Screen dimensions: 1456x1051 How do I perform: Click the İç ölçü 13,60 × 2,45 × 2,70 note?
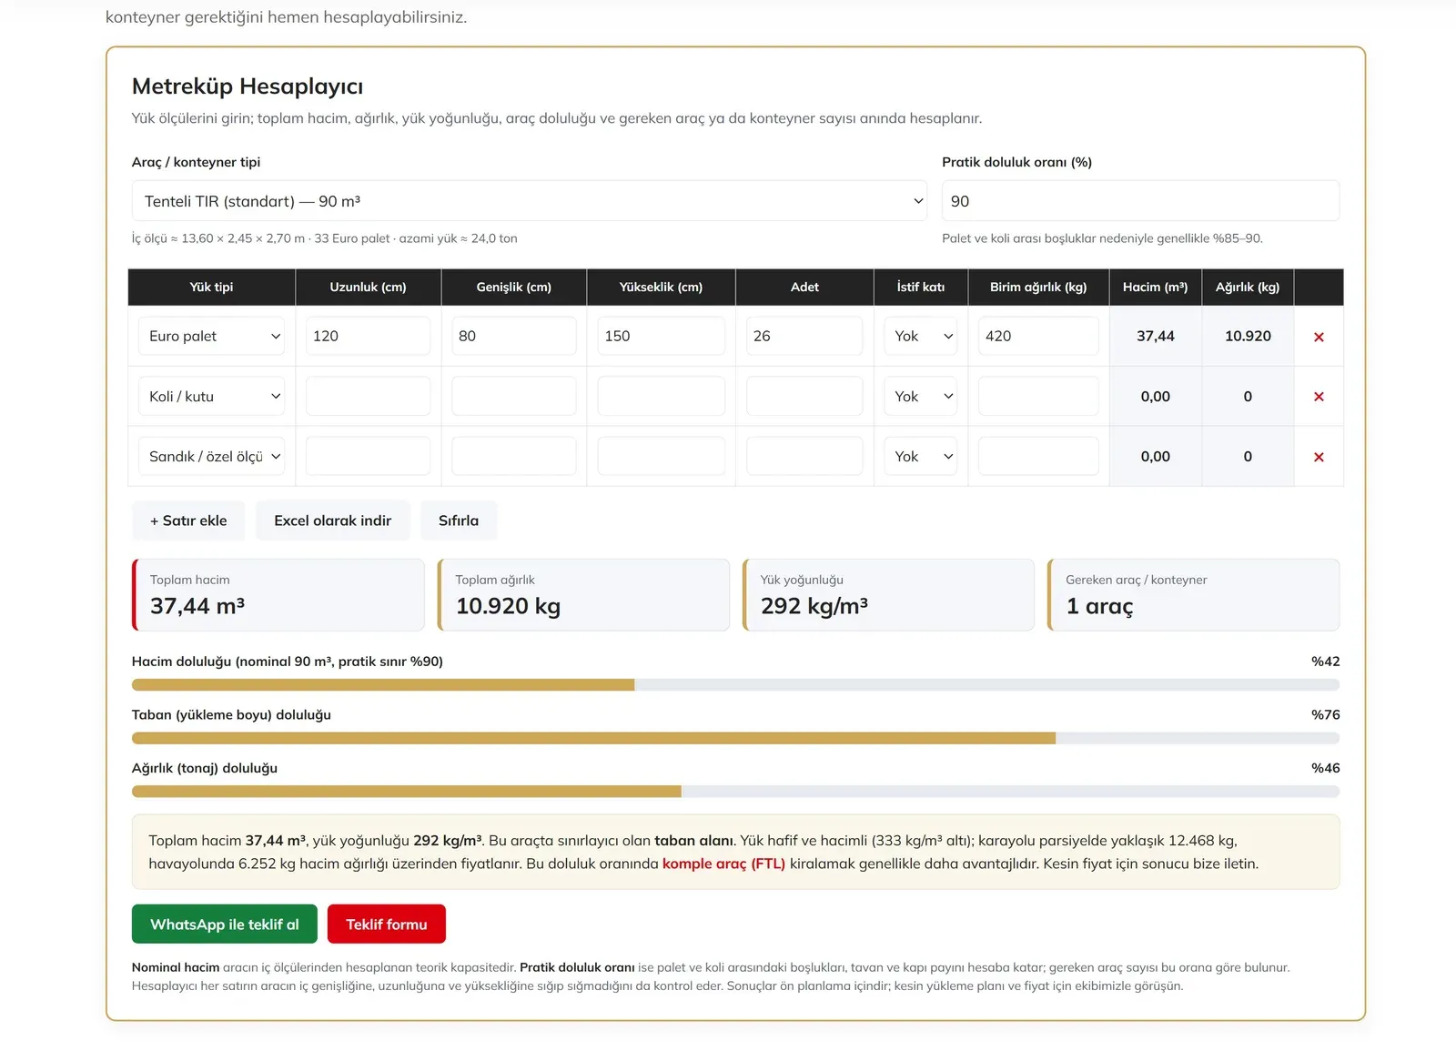tap(325, 238)
